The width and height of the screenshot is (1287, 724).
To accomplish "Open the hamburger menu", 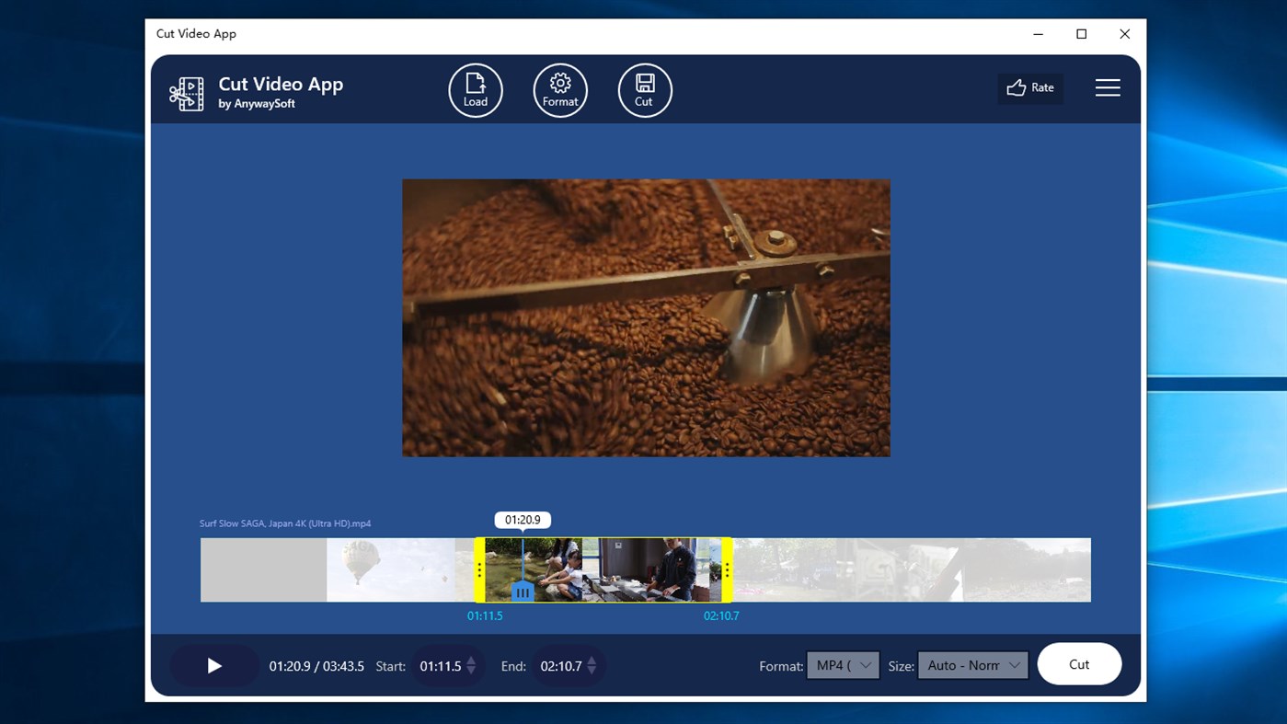I will [1108, 87].
